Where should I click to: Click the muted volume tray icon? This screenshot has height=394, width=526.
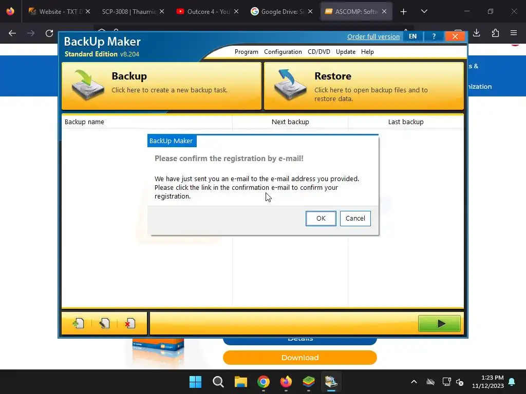[460, 382]
